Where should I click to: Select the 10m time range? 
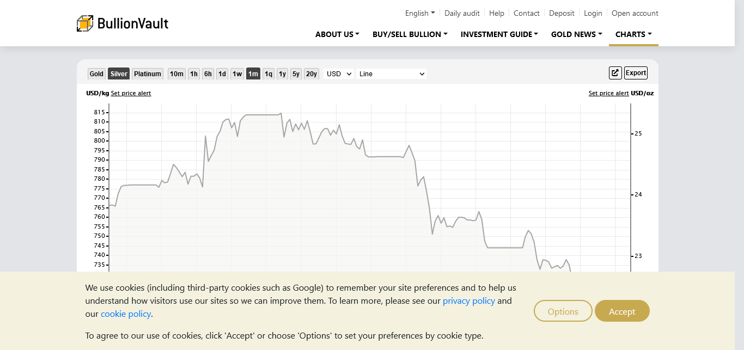click(176, 74)
